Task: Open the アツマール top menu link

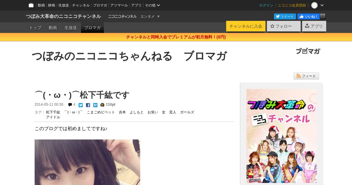Action: click(119, 5)
